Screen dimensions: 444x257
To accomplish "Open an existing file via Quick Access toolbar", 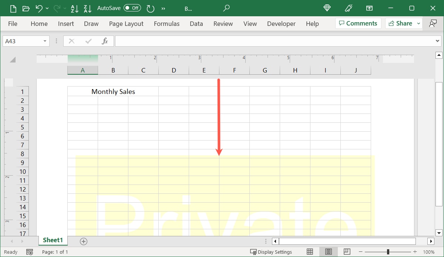I will [26, 8].
